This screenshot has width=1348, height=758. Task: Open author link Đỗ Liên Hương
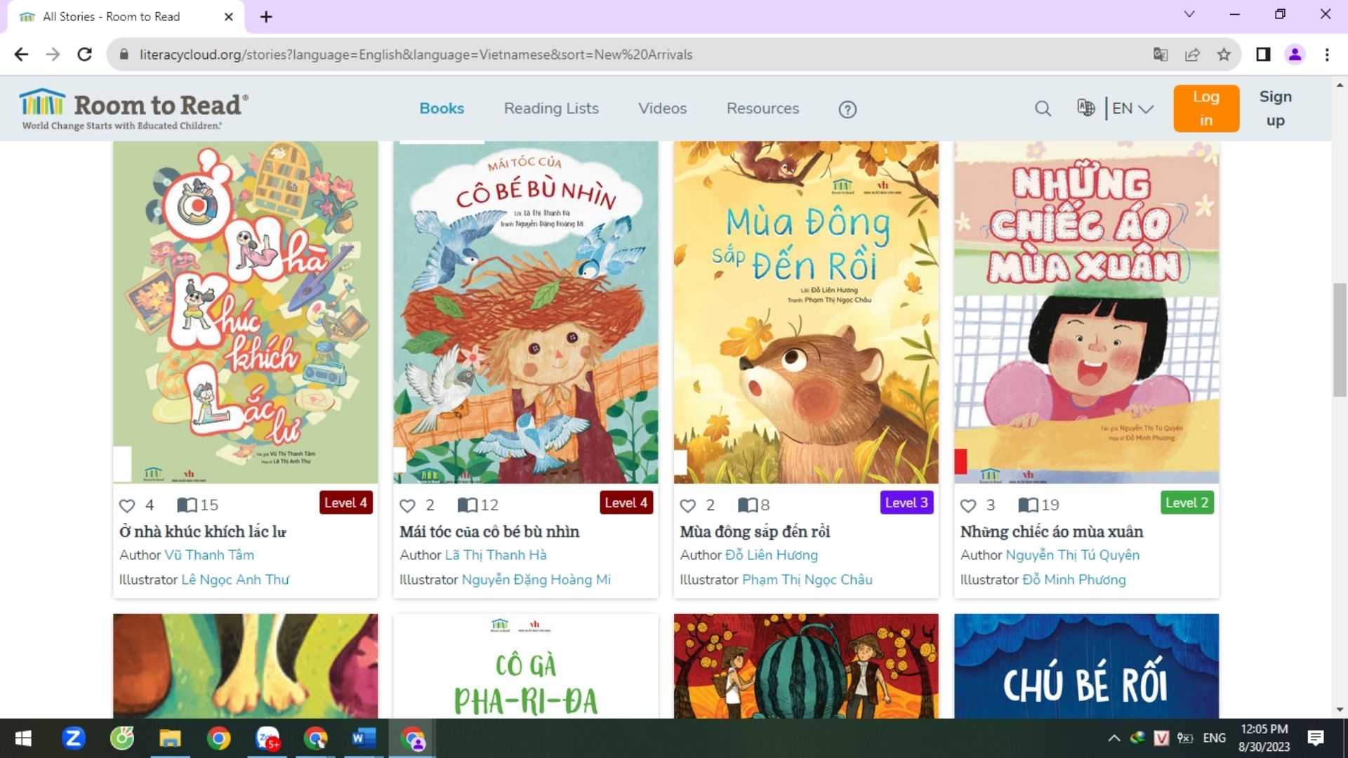[771, 555]
